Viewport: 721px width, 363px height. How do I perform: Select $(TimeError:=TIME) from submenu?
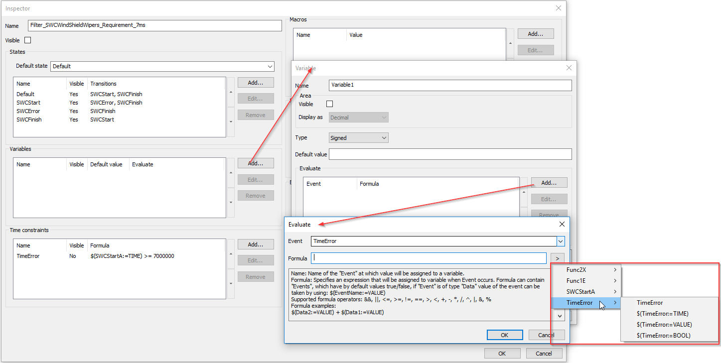[x=662, y=314]
